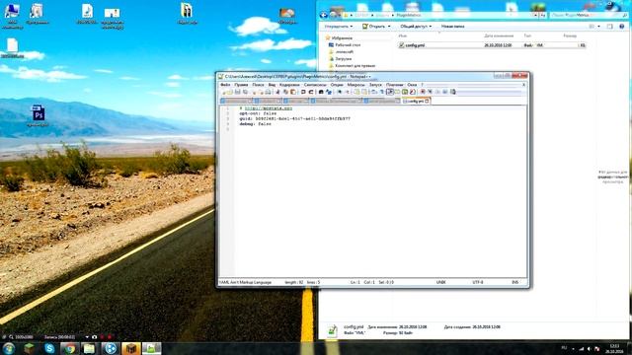Open Google Chrome from the taskbar
632x355 pixels.
click(70, 348)
